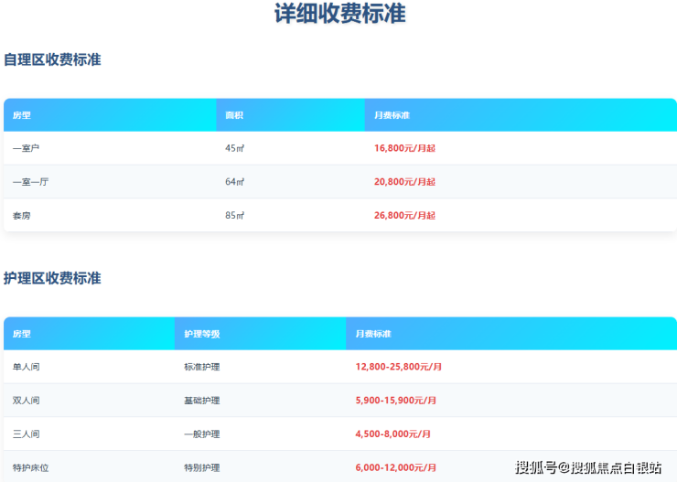Image resolution: width=677 pixels, height=482 pixels.
Task: Select the 特护床位 row label
Action: (30, 467)
